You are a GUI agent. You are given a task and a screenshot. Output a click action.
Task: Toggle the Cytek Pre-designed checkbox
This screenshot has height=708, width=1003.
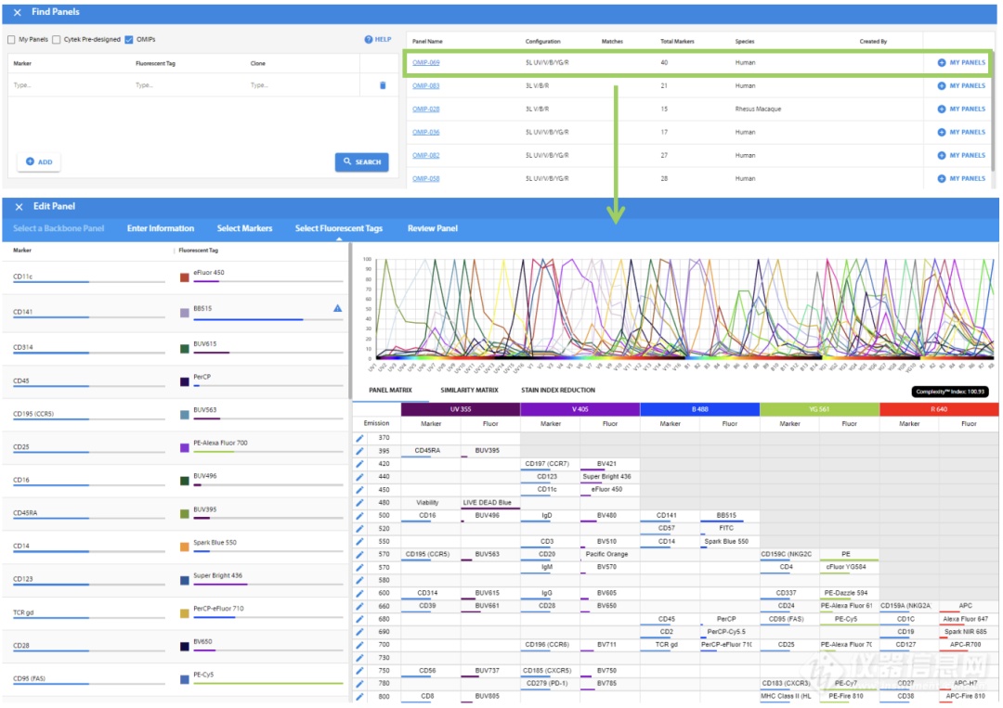(x=57, y=40)
